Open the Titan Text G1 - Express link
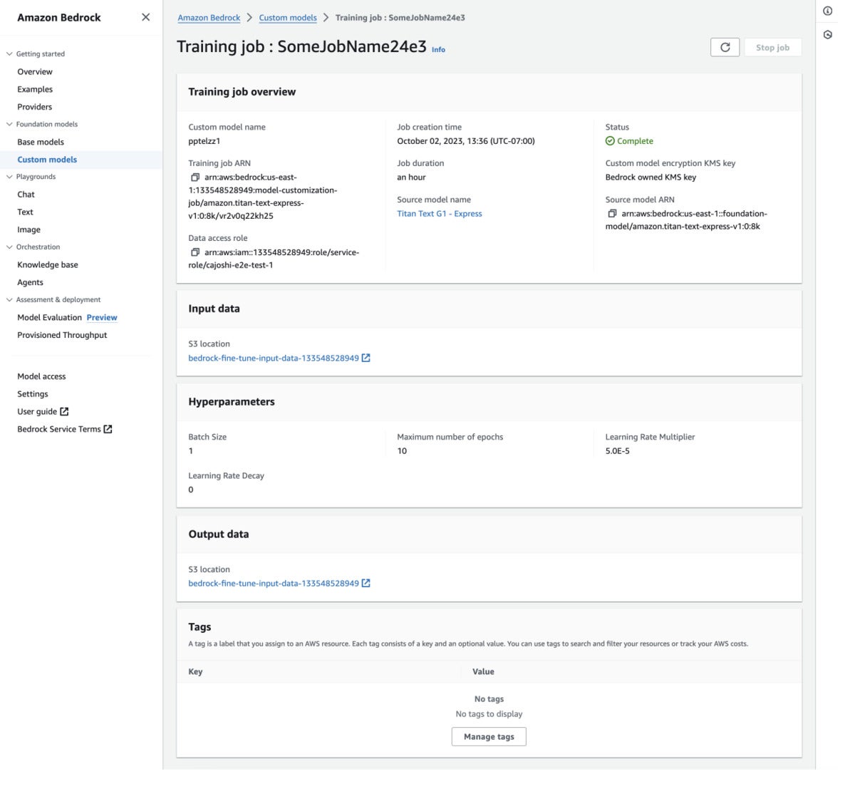 pyautogui.click(x=440, y=214)
